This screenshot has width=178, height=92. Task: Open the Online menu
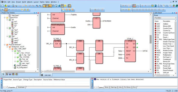tap(42, 2)
